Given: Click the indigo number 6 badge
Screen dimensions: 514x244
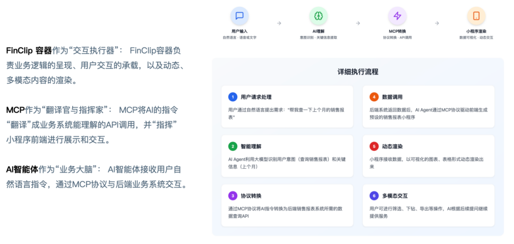Looking at the screenshot, I should [374, 196].
